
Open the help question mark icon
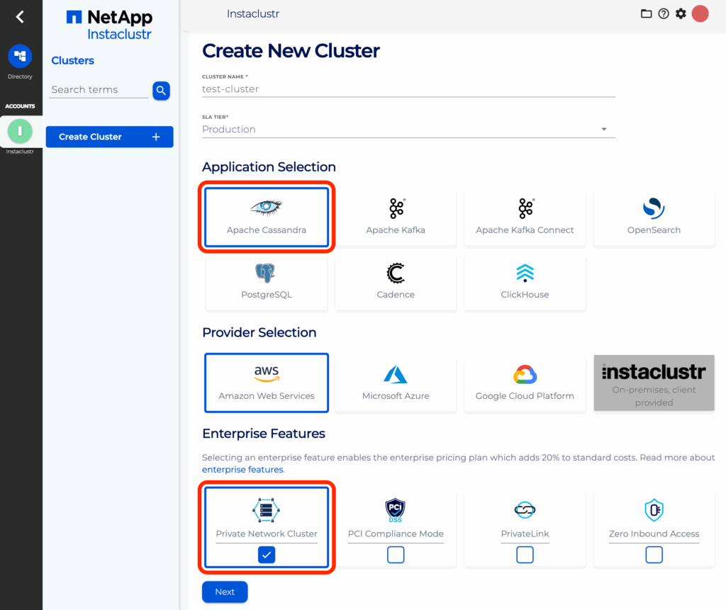[x=663, y=13]
